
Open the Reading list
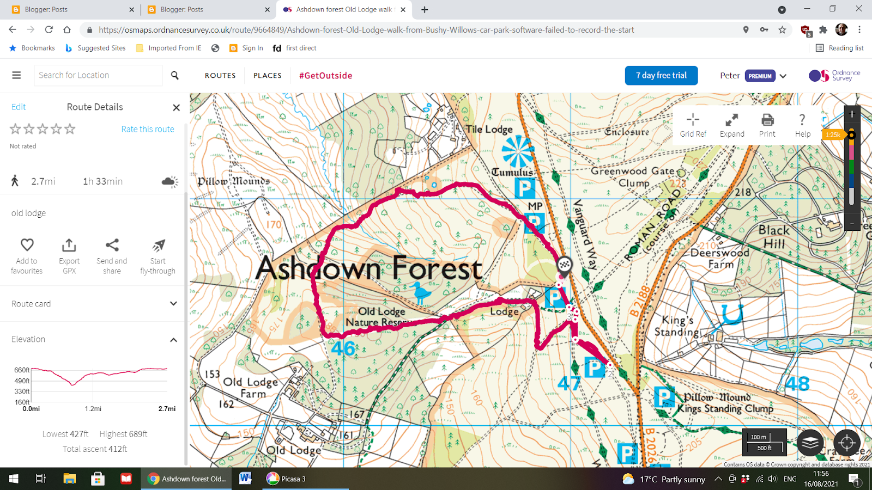839,48
